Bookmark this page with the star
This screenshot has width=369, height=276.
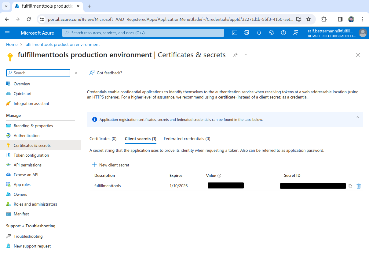pyautogui.click(x=309, y=19)
